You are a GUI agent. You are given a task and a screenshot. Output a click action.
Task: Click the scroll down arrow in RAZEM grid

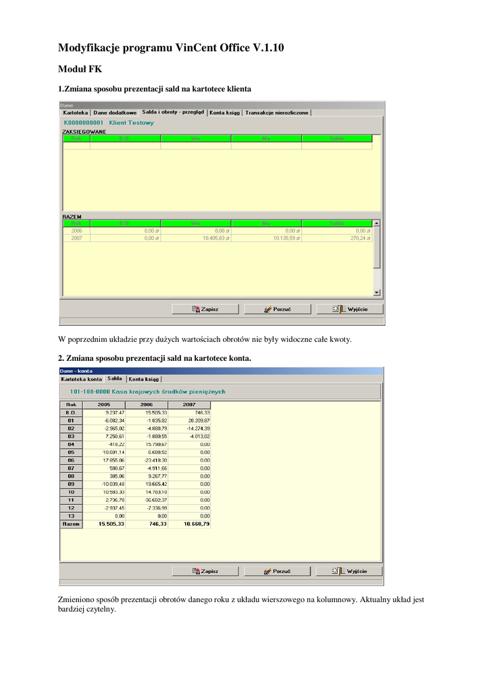[377, 292]
